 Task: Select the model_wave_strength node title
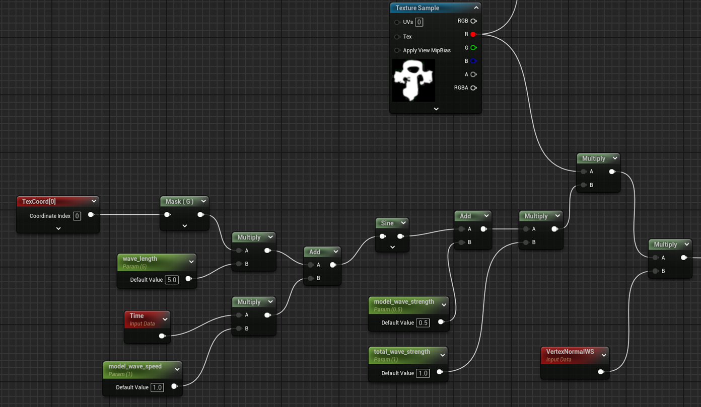click(404, 302)
